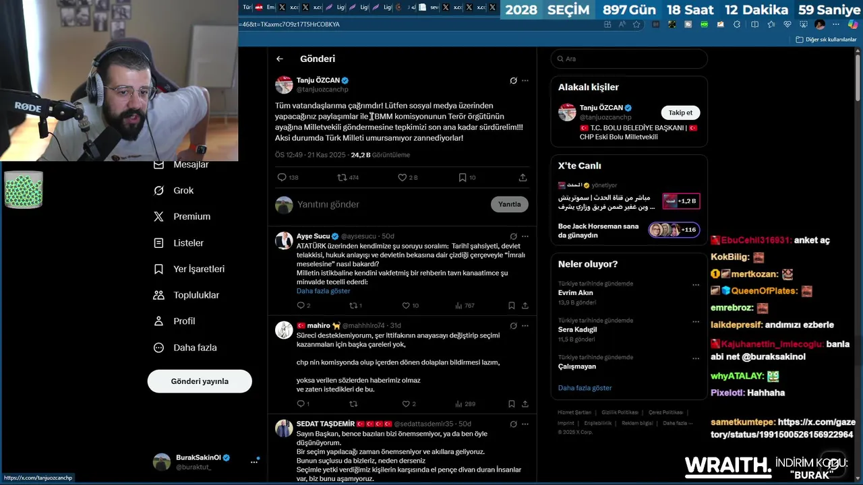Screen dimensions: 863x485
Task: Open Grok in the sidebar
Action: click(174, 191)
